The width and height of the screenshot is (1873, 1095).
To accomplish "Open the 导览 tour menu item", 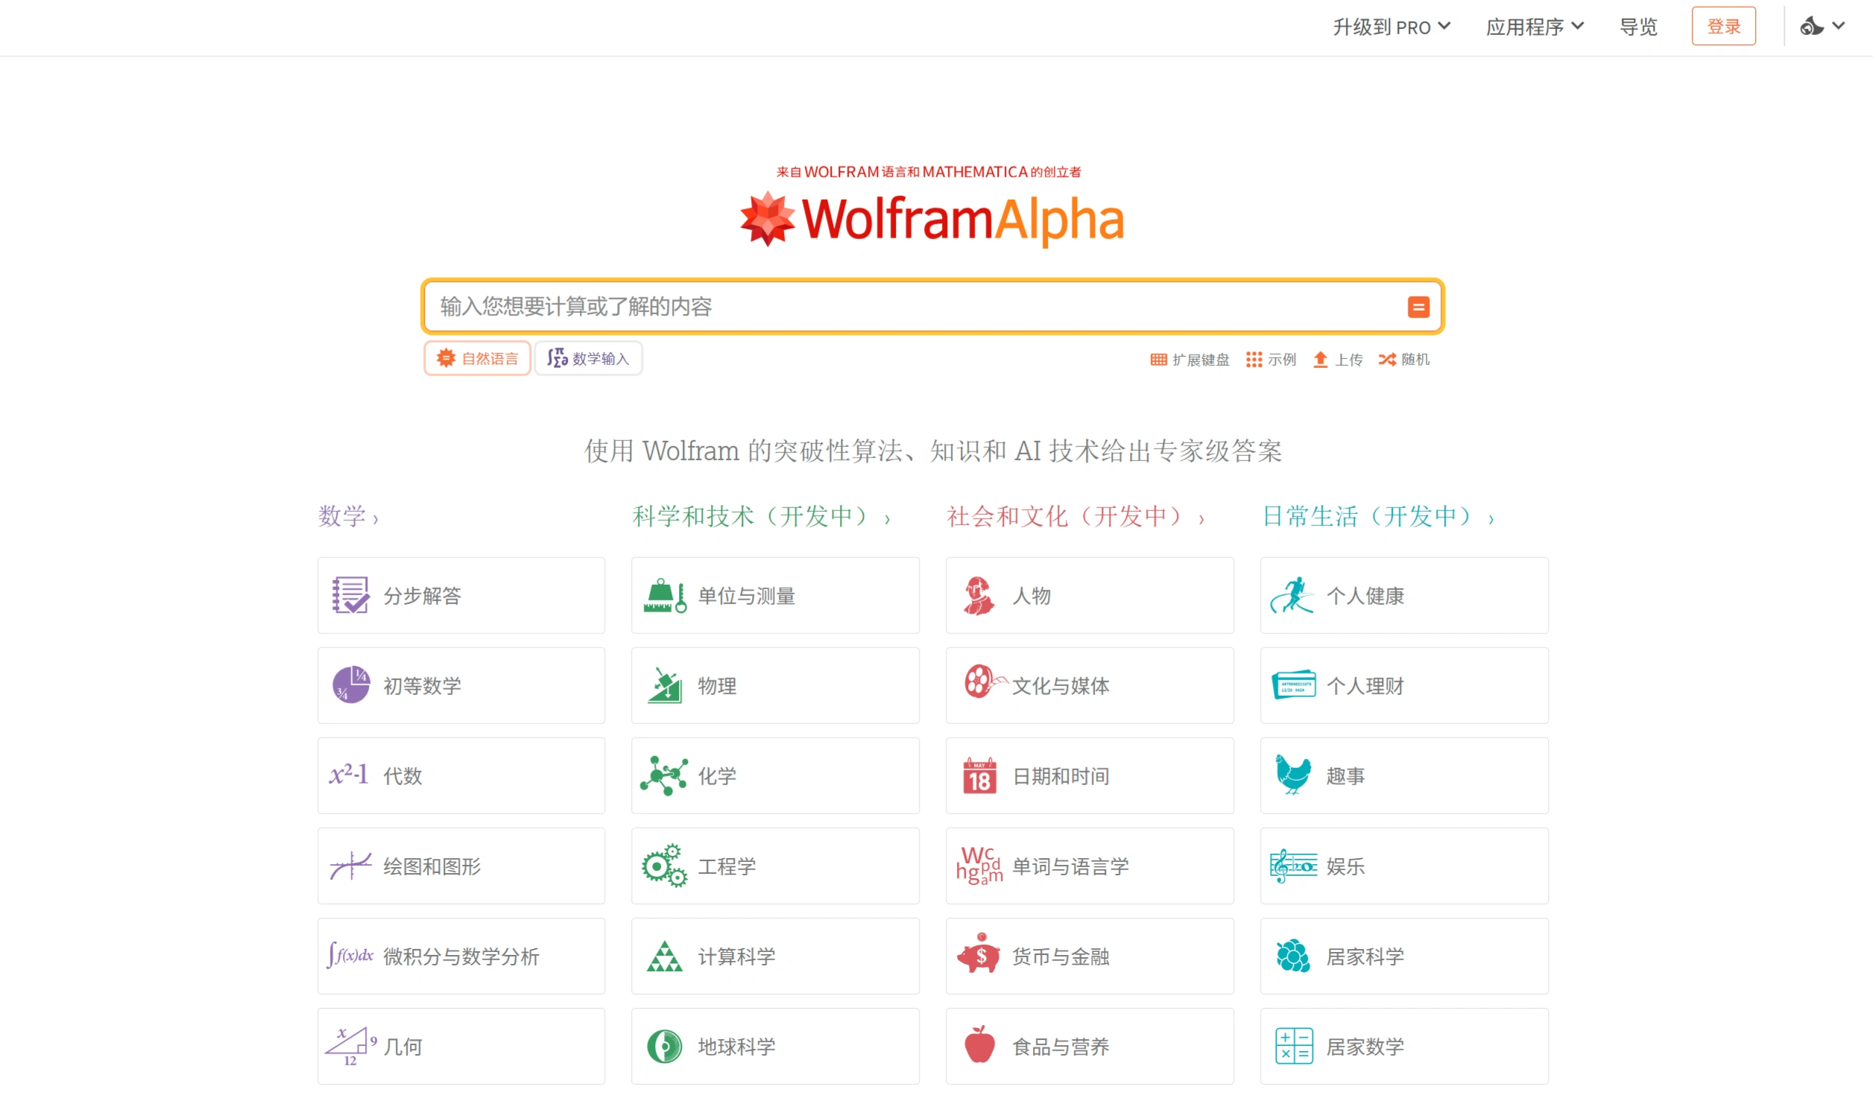I will coord(1638,28).
